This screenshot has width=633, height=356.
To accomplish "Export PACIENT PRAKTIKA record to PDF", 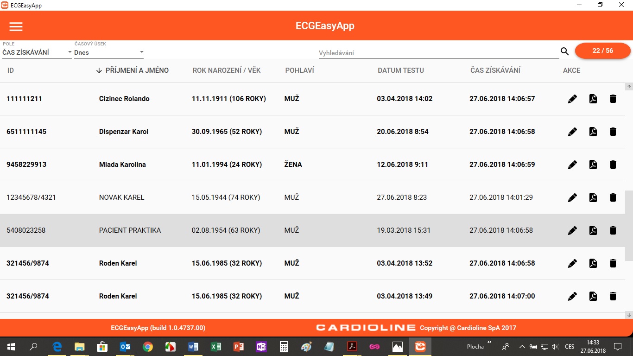I will tap(593, 230).
